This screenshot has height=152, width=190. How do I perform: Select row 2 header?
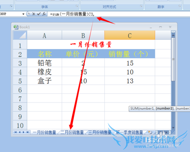20,54
